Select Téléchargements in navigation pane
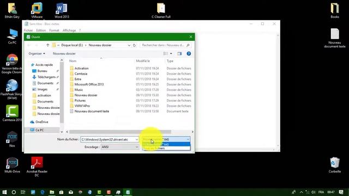This screenshot has width=349, height=196. tap(46, 77)
